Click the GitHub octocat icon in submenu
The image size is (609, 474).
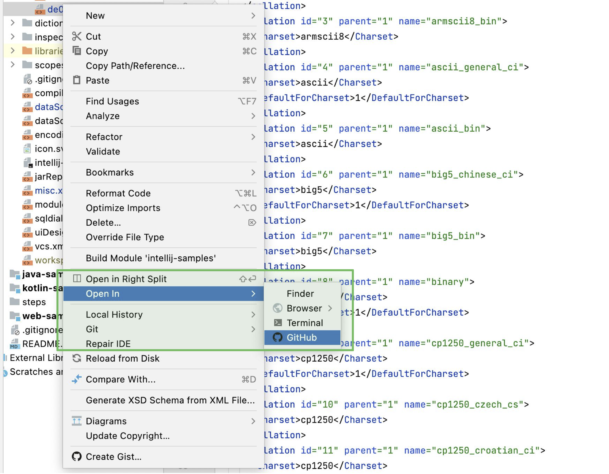(x=277, y=337)
